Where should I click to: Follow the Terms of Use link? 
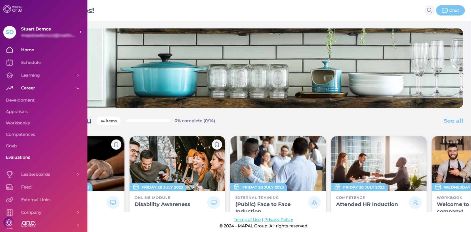(247, 219)
